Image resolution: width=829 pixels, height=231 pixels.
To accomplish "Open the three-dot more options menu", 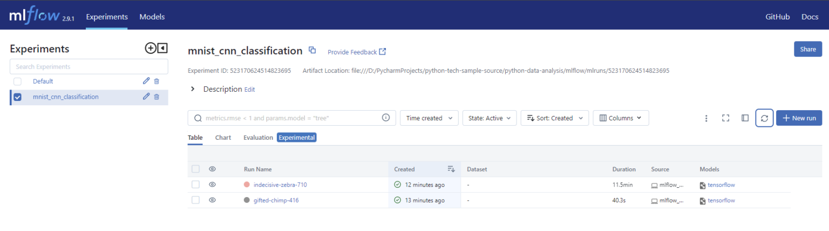I will coord(706,118).
